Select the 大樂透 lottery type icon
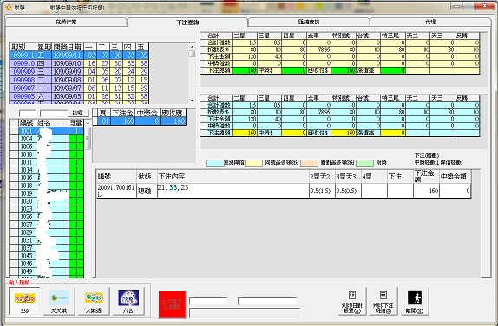This screenshot has width=498, height=326. pos(94,301)
